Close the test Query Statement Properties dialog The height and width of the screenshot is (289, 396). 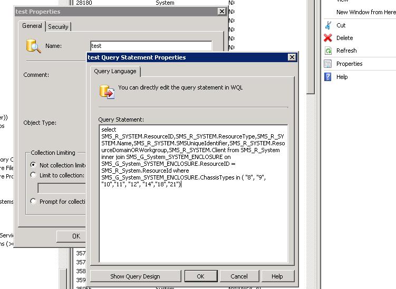click(292, 57)
